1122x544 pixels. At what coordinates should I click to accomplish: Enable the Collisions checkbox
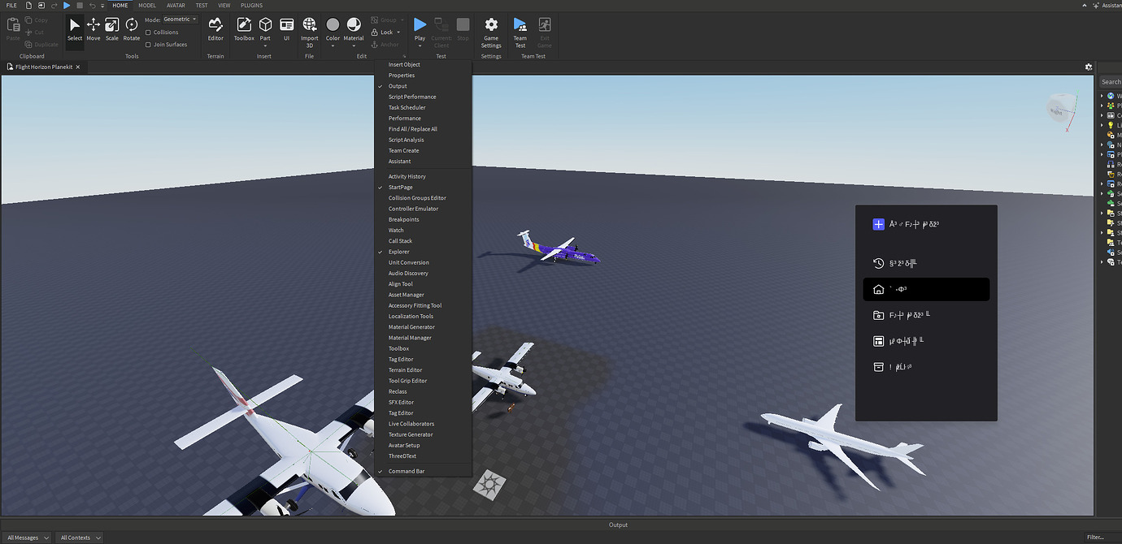tap(148, 32)
